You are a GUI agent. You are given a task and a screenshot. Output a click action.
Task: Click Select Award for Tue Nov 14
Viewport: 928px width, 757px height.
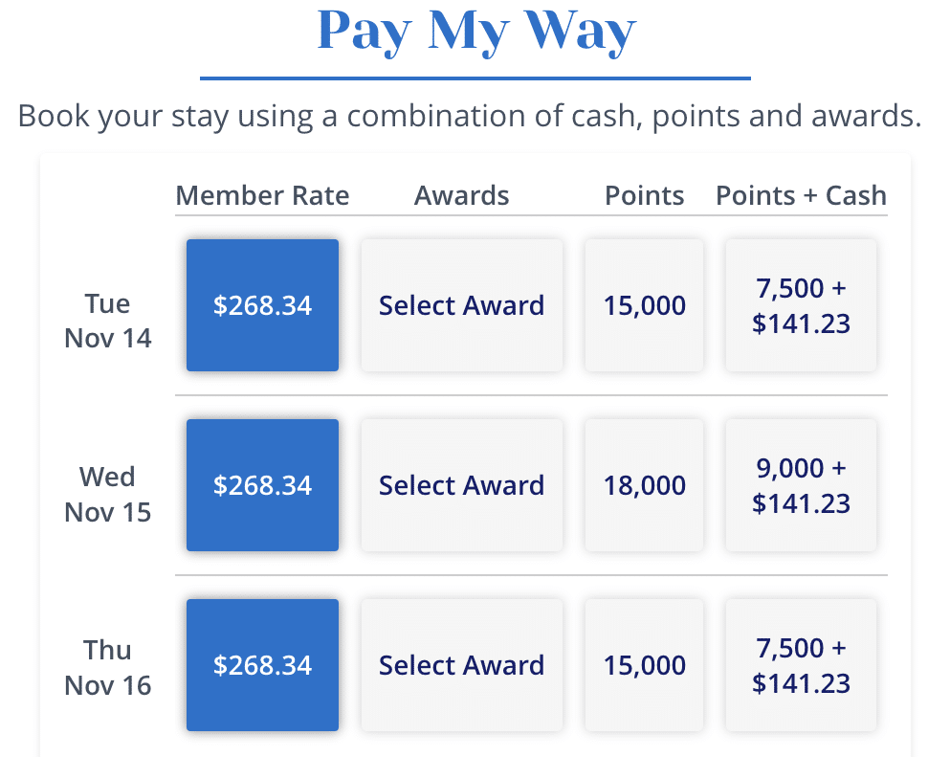click(461, 305)
